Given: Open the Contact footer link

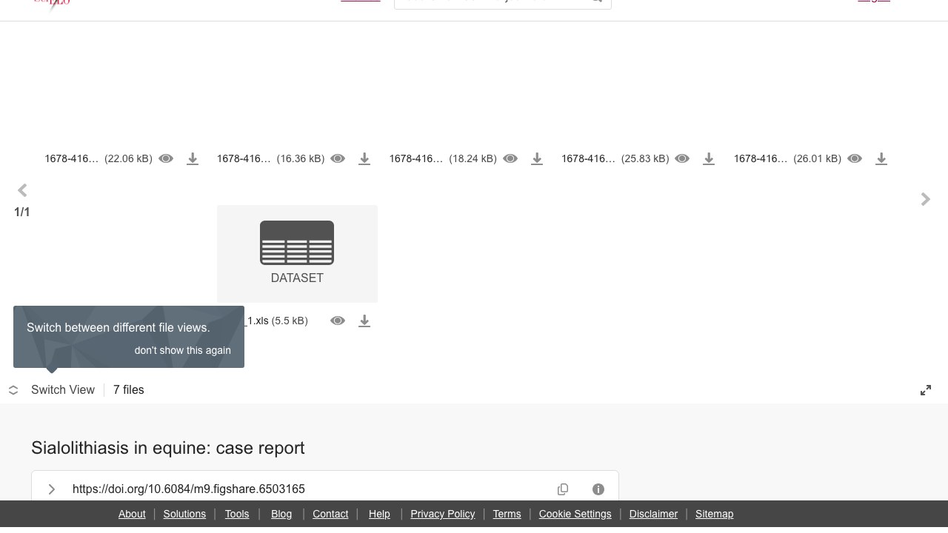Looking at the screenshot, I should [330, 514].
